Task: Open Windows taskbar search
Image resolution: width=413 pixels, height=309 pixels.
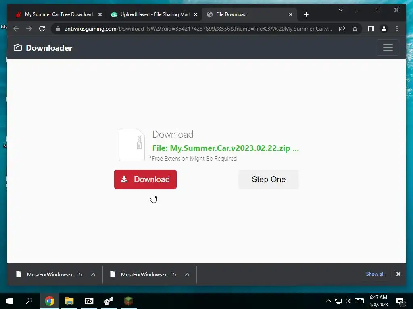Action: pos(29,301)
